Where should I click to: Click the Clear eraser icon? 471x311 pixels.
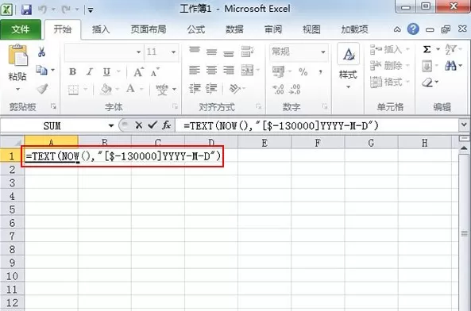(x=427, y=83)
